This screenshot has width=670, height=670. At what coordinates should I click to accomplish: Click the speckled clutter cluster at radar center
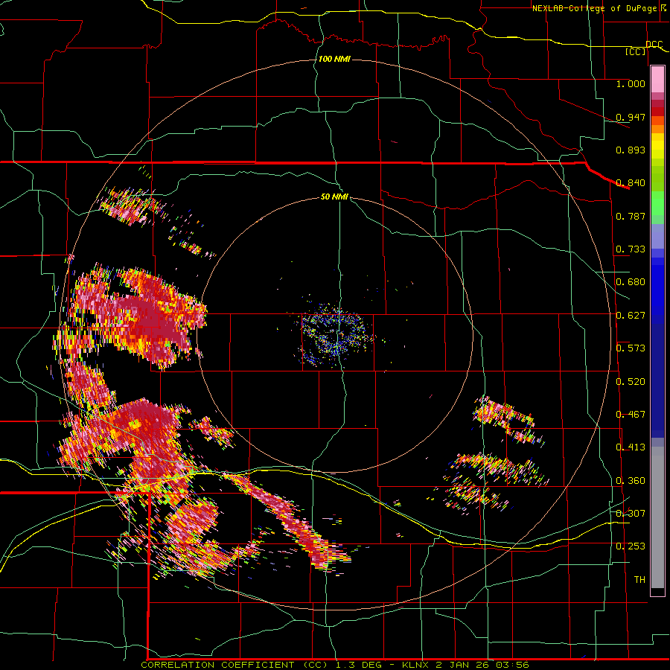[336, 336]
